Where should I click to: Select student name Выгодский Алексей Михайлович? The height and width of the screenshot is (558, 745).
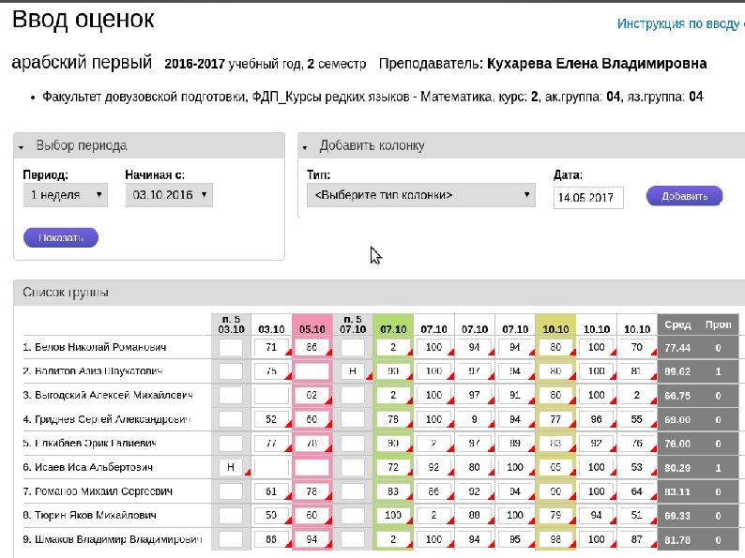114,395
